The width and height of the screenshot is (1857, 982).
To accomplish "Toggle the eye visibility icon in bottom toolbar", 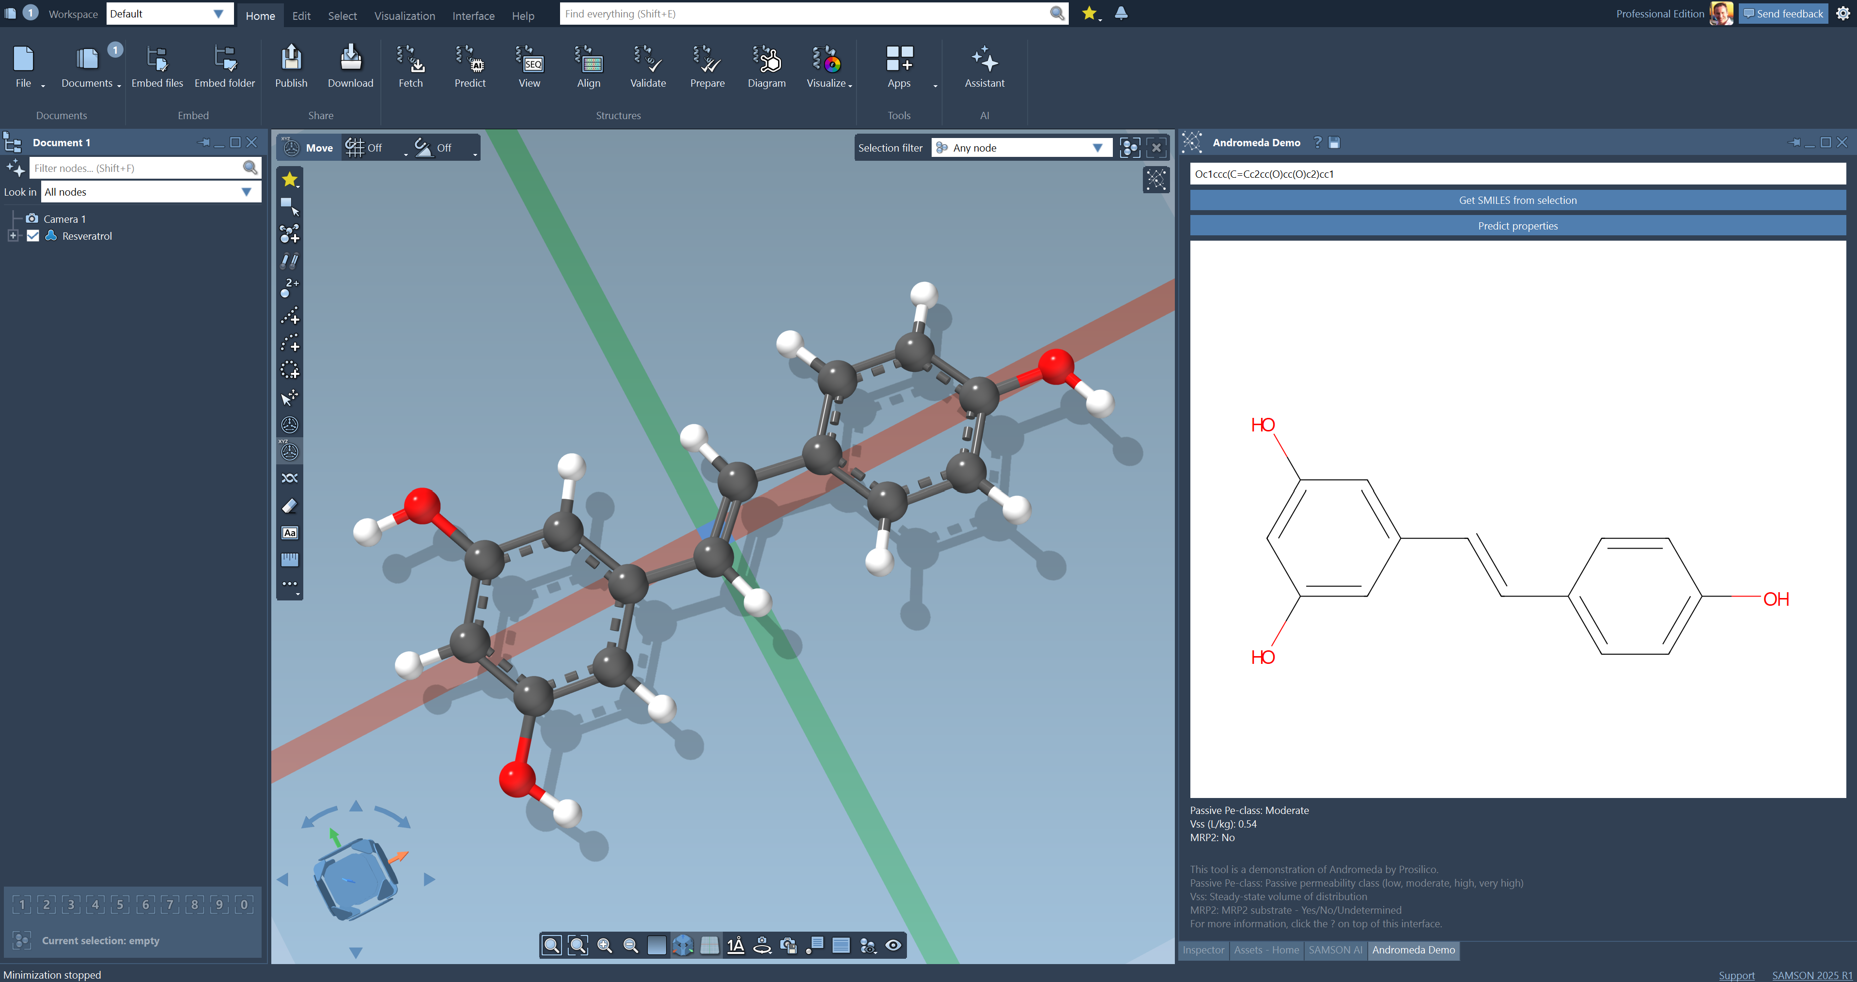I will point(893,945).
